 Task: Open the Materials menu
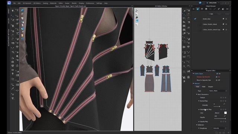click(x=53, y=3)
